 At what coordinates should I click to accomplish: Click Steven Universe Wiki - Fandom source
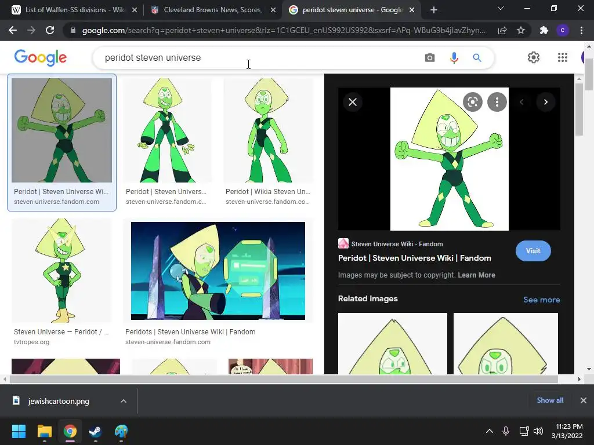click(397, 244)
